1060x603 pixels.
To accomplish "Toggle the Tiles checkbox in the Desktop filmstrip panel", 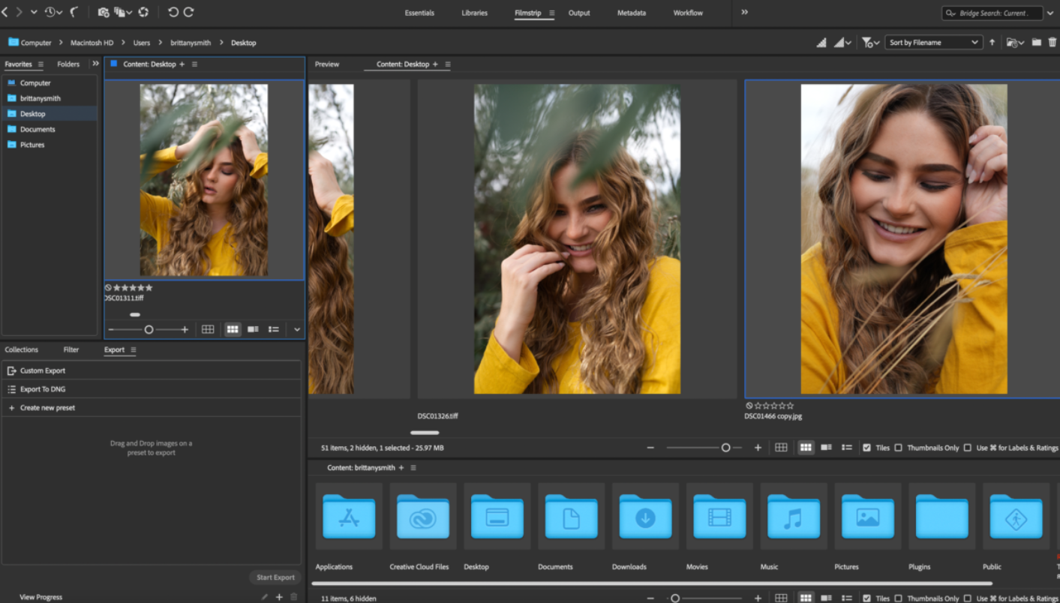I will click(x=866, y=448).
